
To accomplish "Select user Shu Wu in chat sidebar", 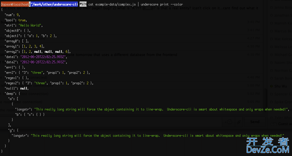I will click(x=280, y=86).
